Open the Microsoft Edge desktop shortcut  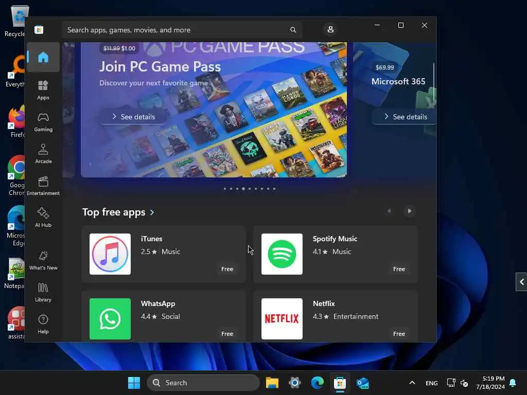click(x=15, y=226)
